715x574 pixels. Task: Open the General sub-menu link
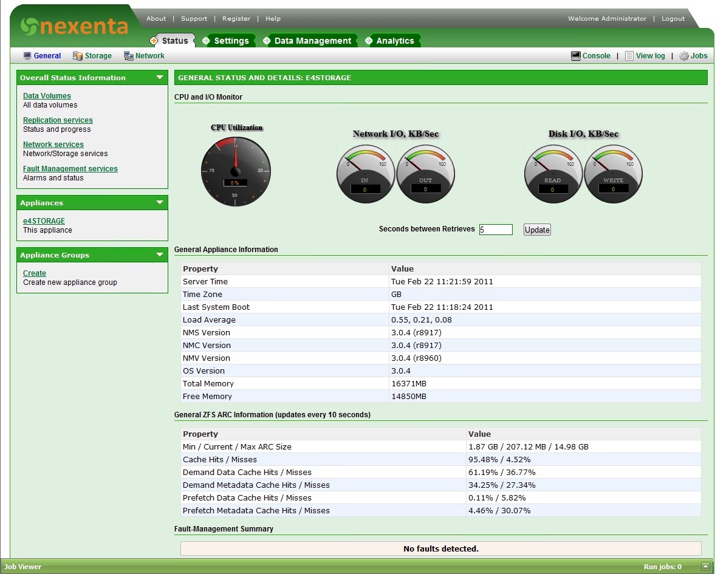47,56
